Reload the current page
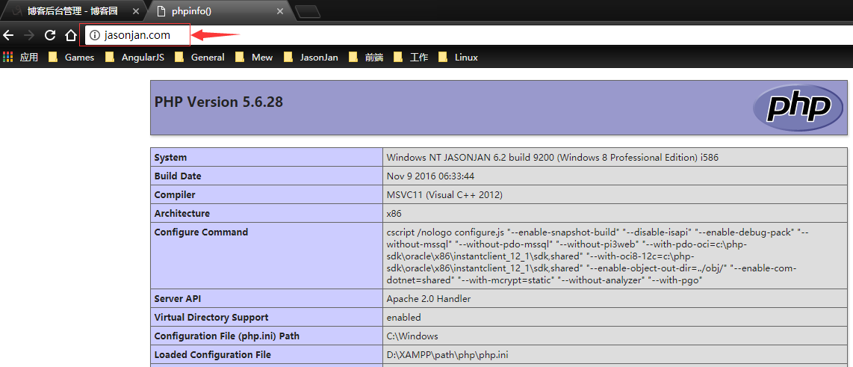Viewport: 853px width, 367px height. pyautogui.click(x=50, y=35)
